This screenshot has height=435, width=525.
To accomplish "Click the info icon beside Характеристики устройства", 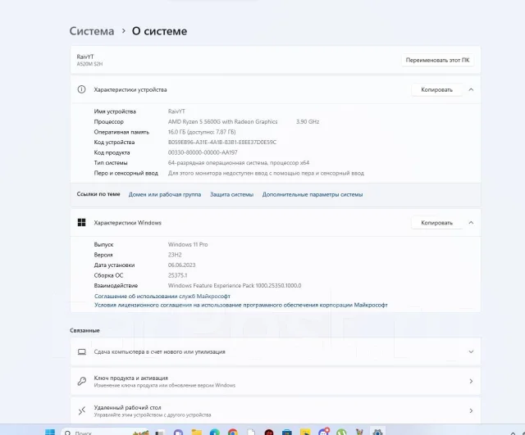I will 81,89.
